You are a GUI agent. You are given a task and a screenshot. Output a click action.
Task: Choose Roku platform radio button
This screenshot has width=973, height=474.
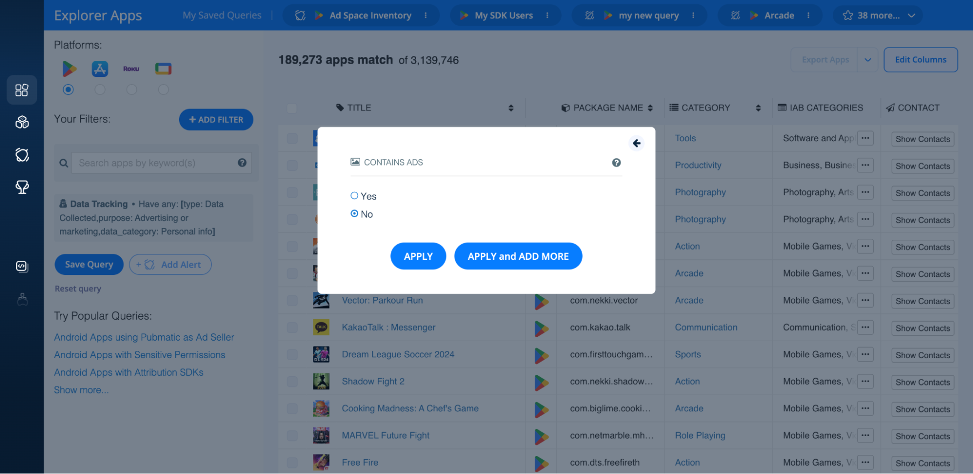point(131,90)
